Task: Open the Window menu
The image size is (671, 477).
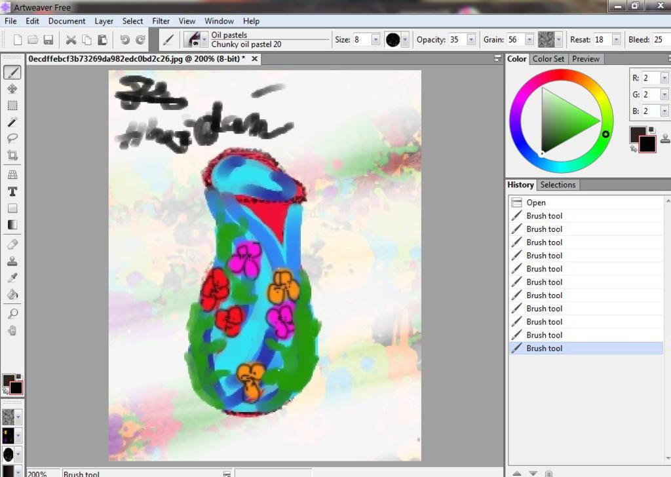Action: click(x=219, y=21)
